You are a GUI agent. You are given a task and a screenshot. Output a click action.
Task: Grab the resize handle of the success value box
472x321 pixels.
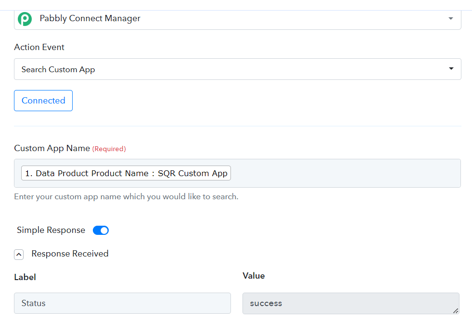(x=456, y=311)
